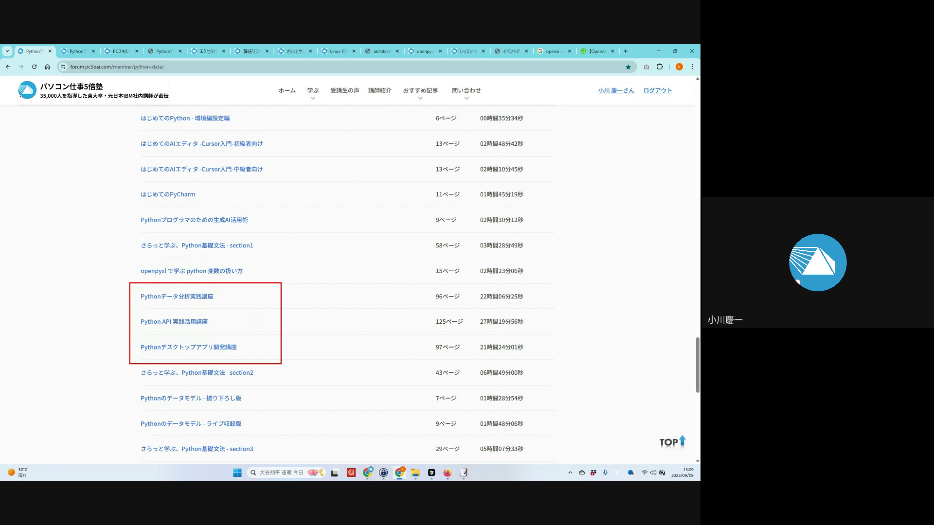
Task: Open Chrome's three-dot menu
Action: click(x=692, y=67)
